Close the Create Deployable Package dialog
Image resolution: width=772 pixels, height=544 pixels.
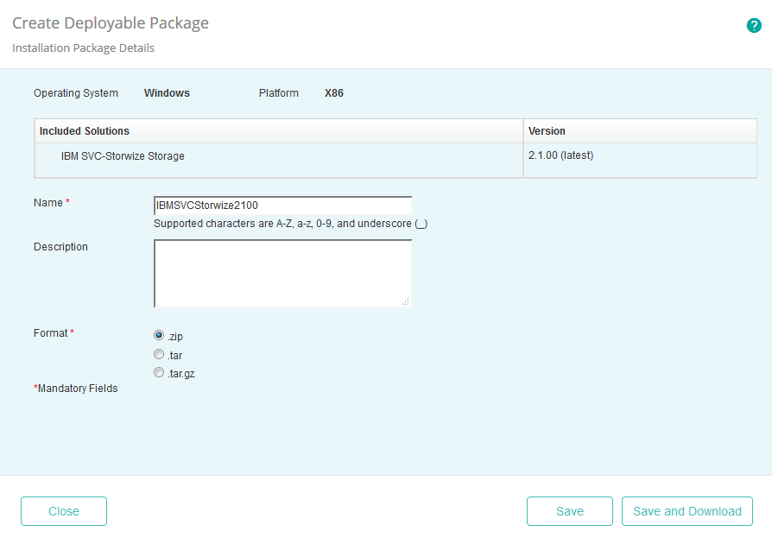(63, 511)
